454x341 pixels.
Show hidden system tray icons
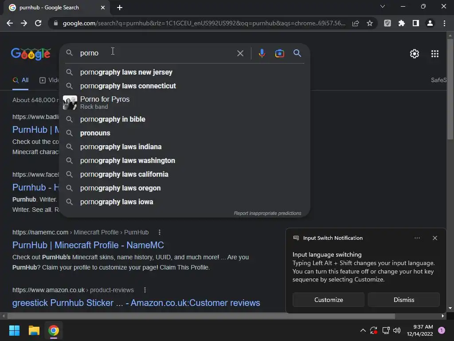click(x=363, y=330)
